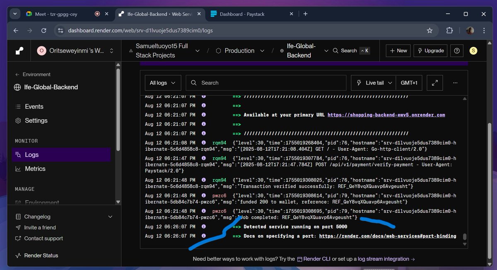The height and width of the screenshot is (270, 497).
Task: Open the user avatar S menu
Action: [x=473, y=51]
